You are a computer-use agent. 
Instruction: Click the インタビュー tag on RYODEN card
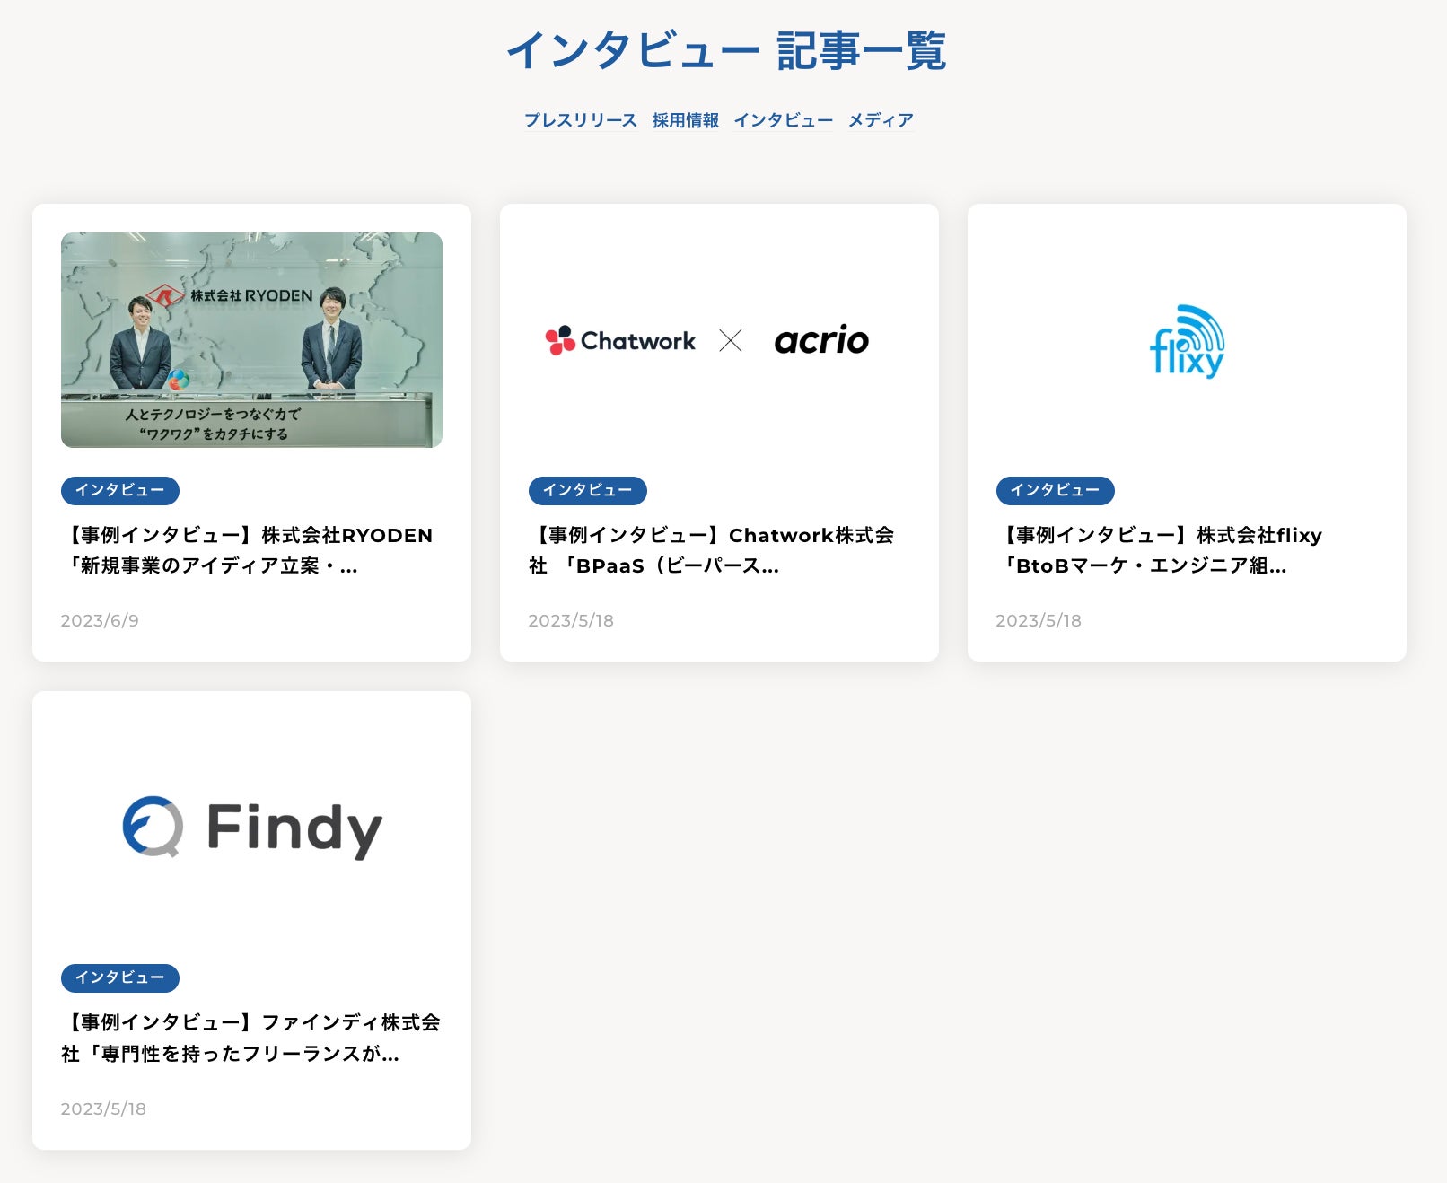tap(120, 491)
